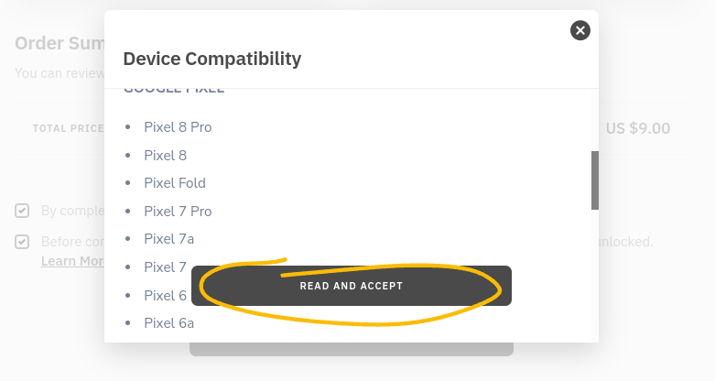Click the US $9.00 price amount
This screenshot has height=381, width=715.
(x=638, y=128)
